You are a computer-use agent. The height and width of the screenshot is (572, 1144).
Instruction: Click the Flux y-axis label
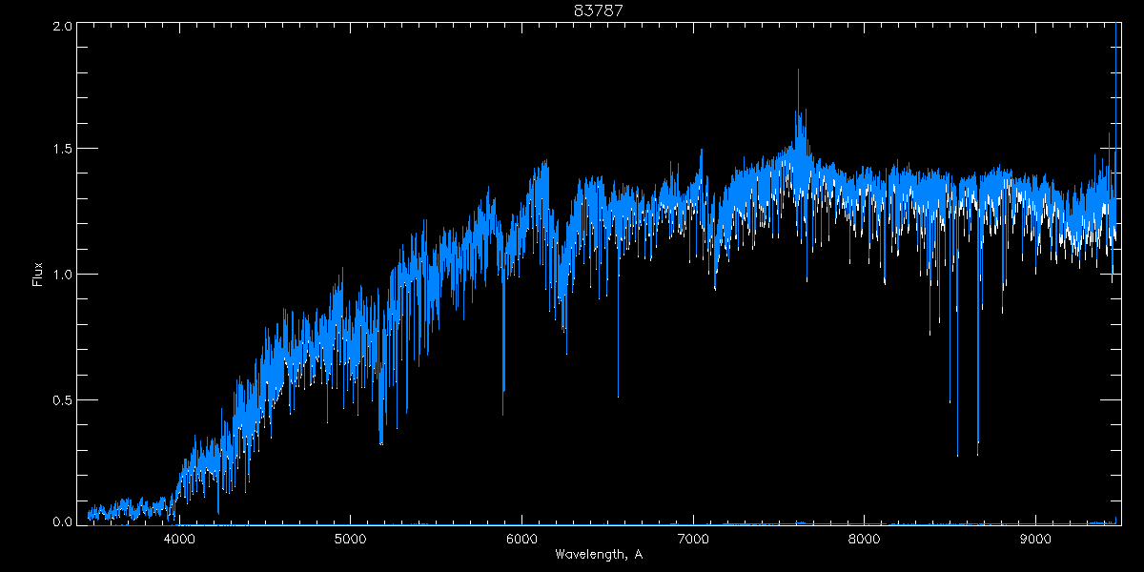coord(37,274)
